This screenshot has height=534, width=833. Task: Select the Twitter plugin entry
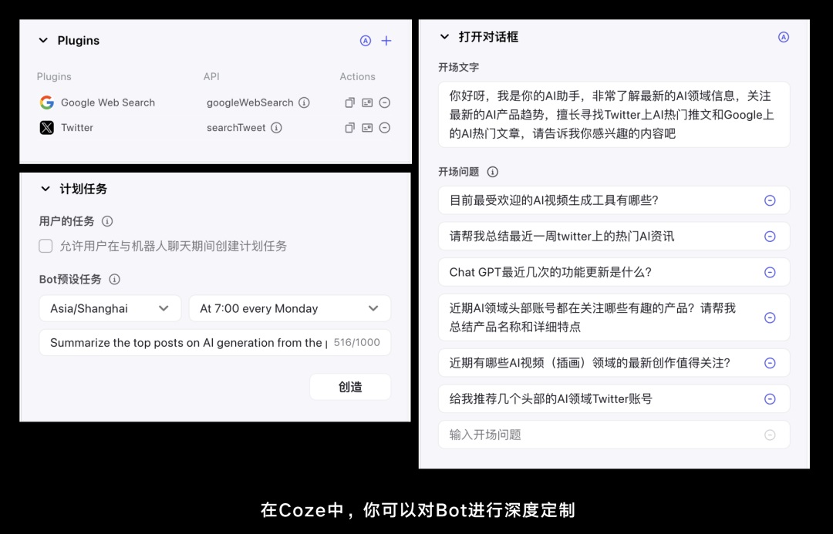pyautogui.click(x=77, y=128)
